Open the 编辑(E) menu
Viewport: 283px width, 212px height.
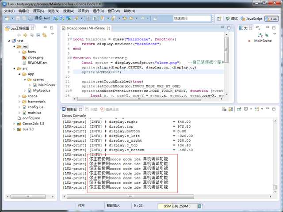point(24,11)
